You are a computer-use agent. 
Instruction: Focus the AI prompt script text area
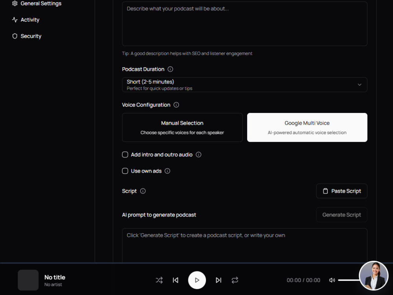[x=244, y=245]
